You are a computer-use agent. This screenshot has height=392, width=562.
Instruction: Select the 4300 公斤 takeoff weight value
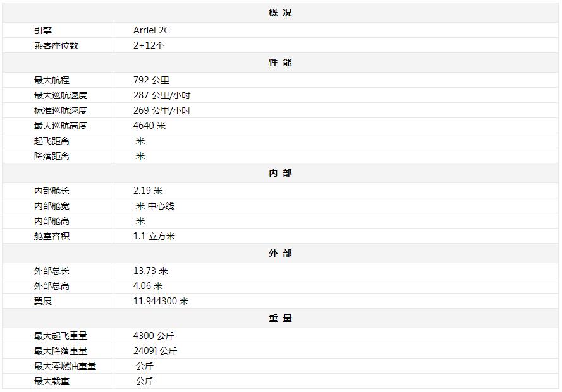(x=154, y=336)
